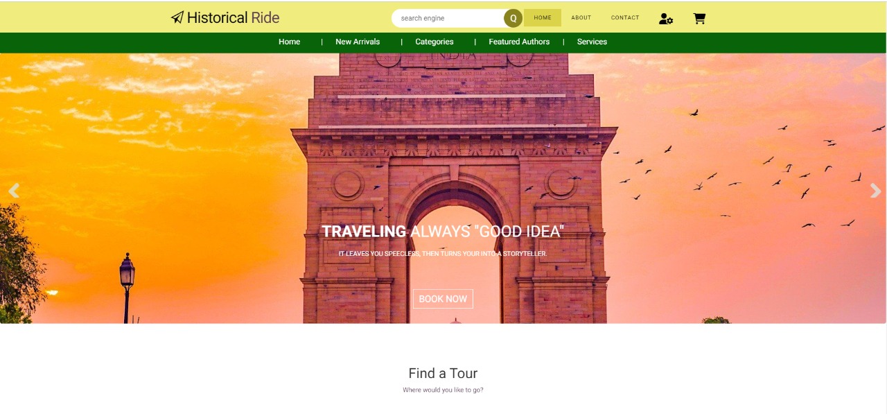The image size is (887, 414).
Task: Click the round search button icon
Action: point(513,18)
